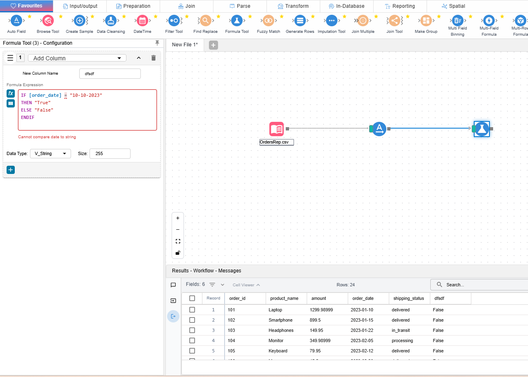Screen dimensions: 528x377
Task: Check the checkbox for record 1
Action: tap(192, 310)
